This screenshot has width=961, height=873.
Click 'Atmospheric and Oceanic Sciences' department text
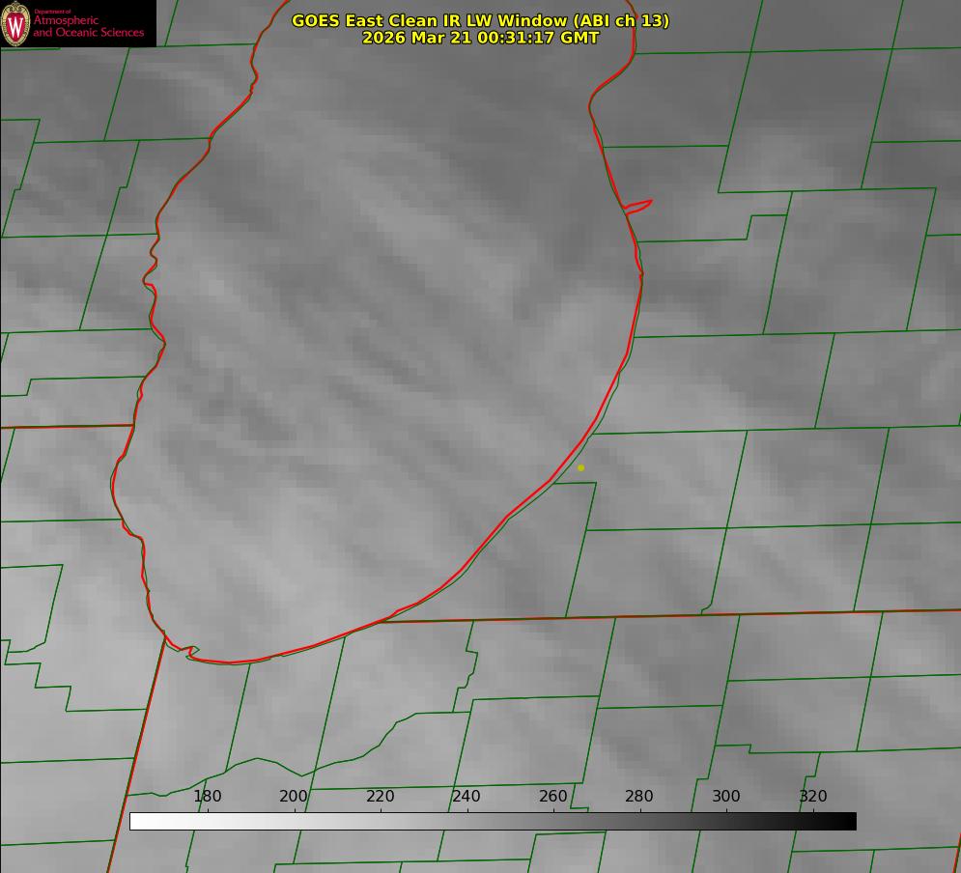[89, 26]
